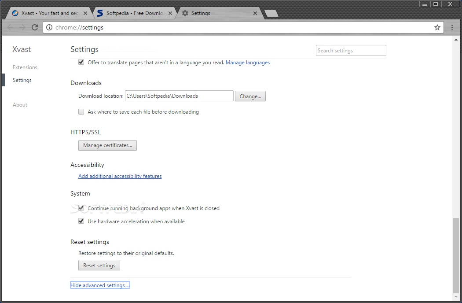Open About in the sidebar

point(20,105)
